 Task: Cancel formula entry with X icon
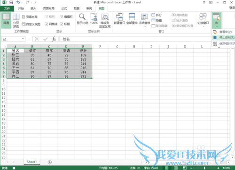click(x=37, y=39)
